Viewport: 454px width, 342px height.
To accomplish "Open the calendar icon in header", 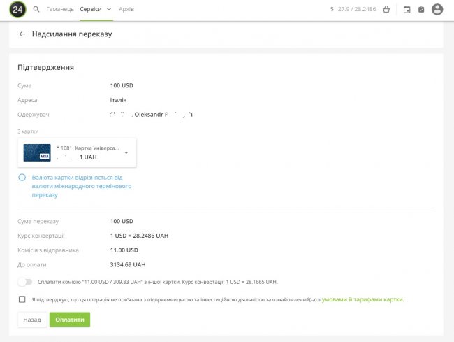I will tap(407, 10).
